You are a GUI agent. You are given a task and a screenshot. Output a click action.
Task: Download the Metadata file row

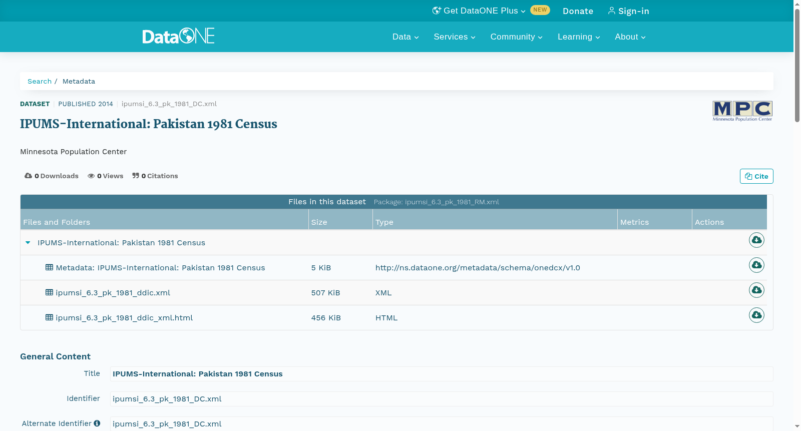pos(756,265)
